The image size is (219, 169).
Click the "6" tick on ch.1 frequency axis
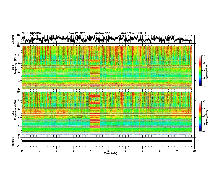pos(19,64)
